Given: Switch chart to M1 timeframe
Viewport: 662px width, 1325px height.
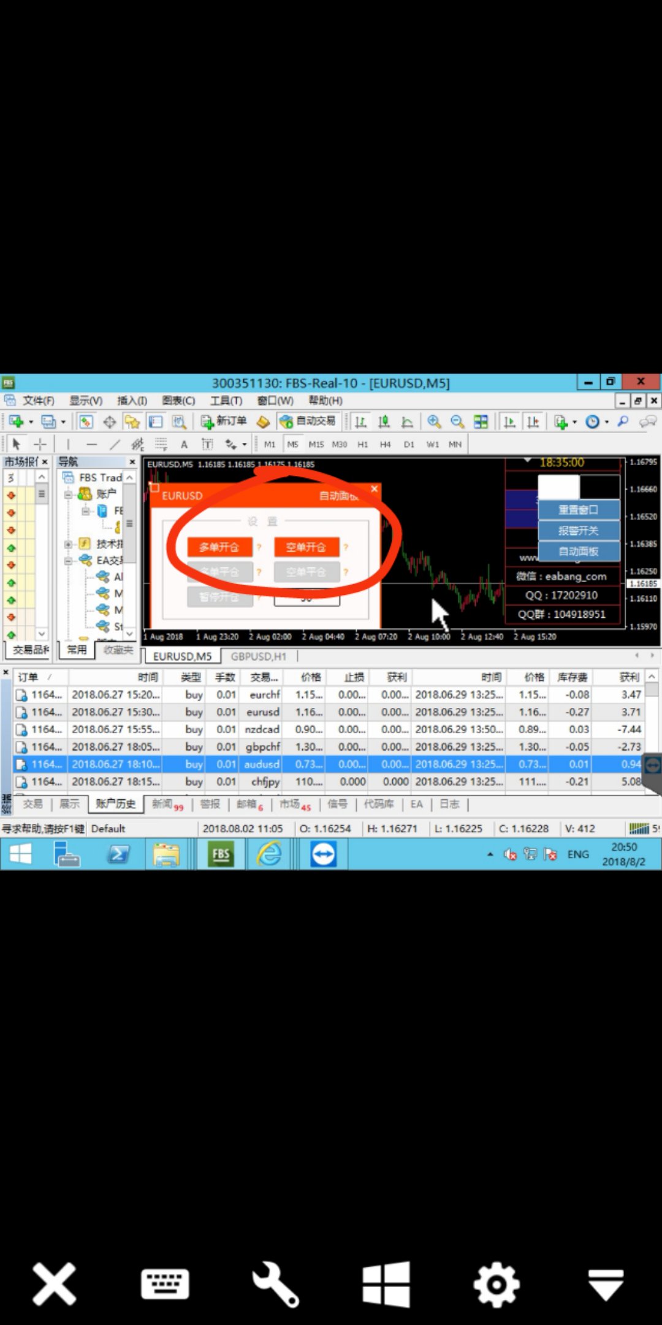Looking at the screenshot, I should pyautogui.click(x=270, y=444).
